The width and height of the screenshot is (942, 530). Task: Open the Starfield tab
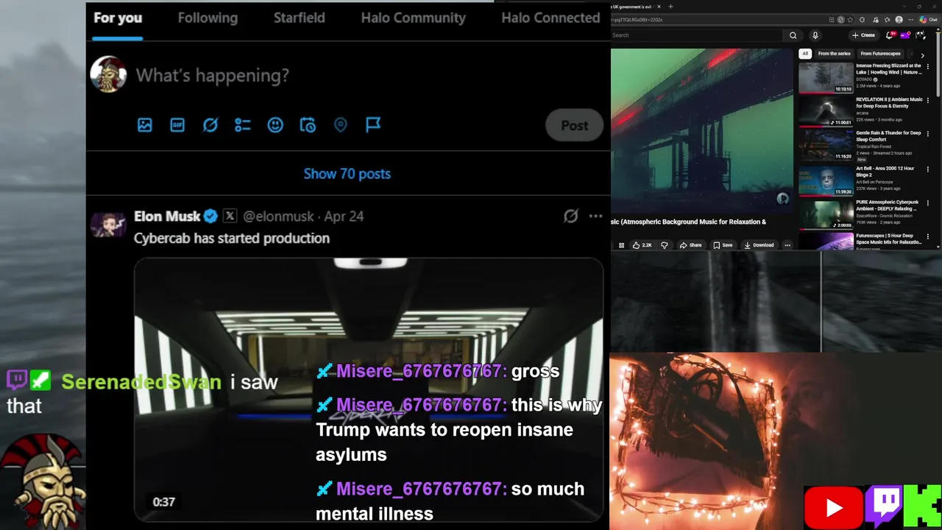299,18
